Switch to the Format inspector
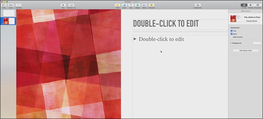Image resolution: width=263 pixels, height=119 pixels. point(244,5)
